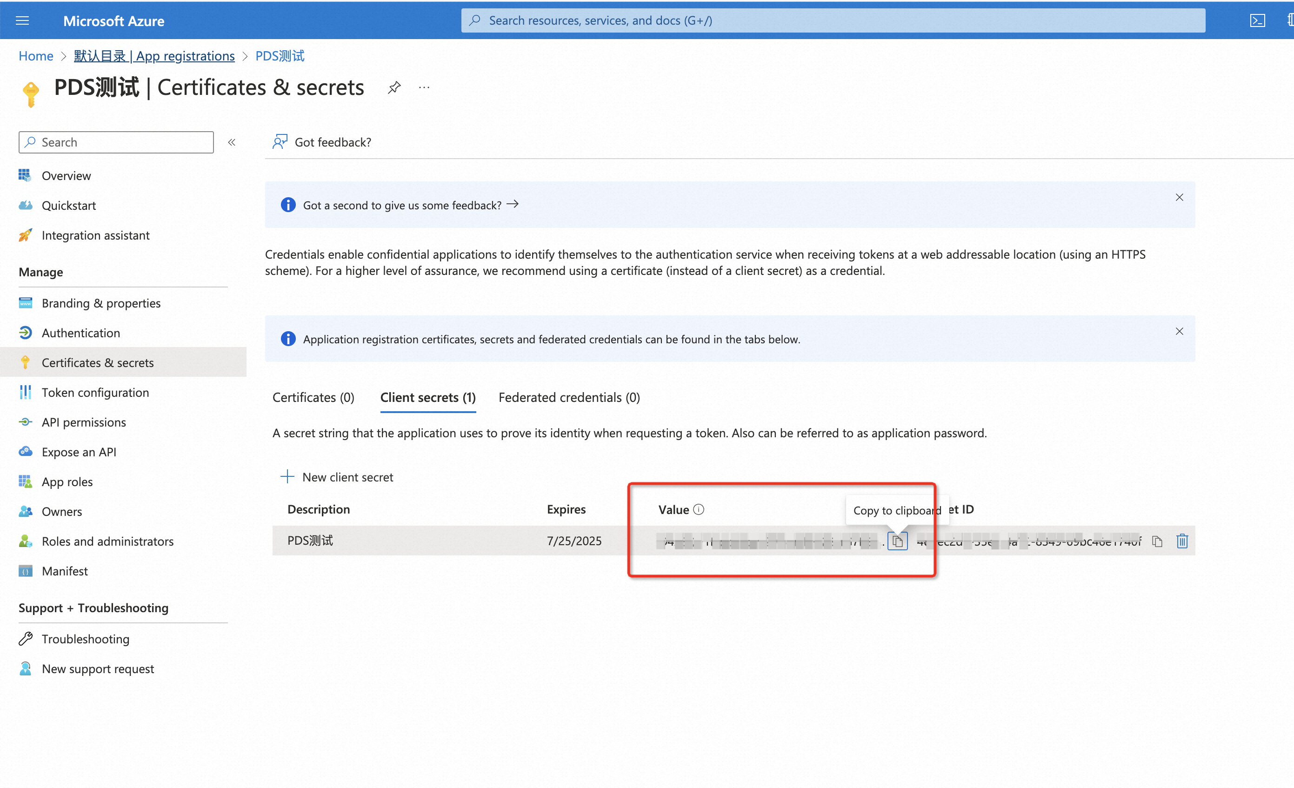
Task: Click the global Azure search bar
Action: (833, 20)
